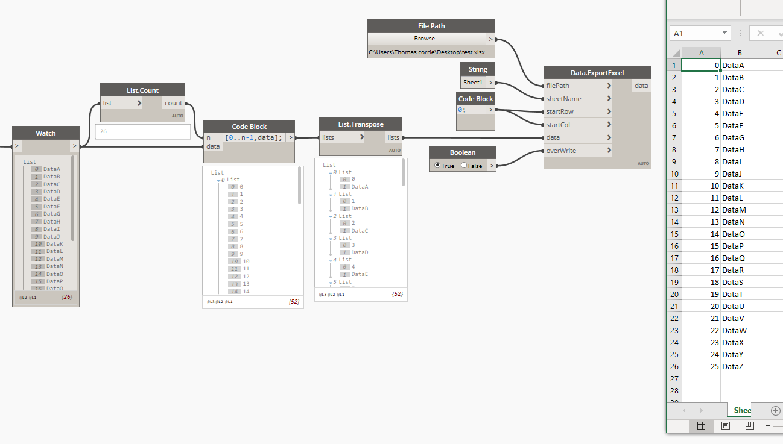Screen dimensions: 783x444
Task: Click the filePath input port on Data.ExportExcel
Action: click(578, 86)
